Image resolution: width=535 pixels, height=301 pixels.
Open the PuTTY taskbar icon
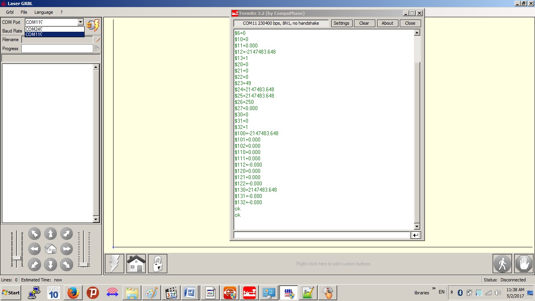[34, 292]
